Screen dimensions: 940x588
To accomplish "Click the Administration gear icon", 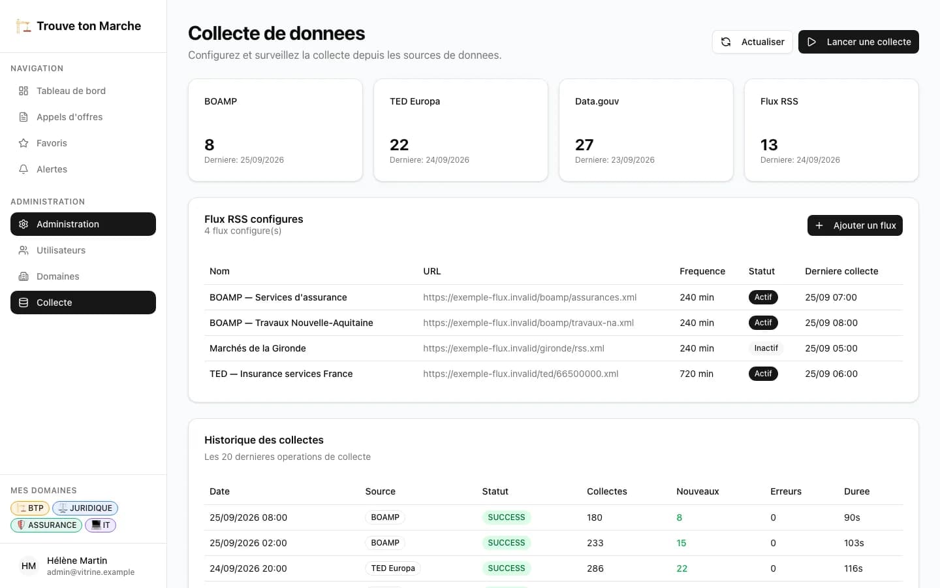I will pos(23,224).
